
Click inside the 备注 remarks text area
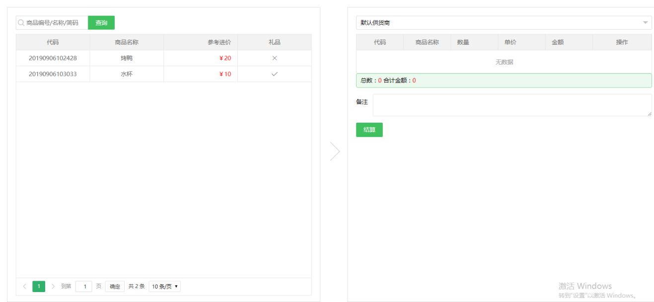pyautogui.click(x=511, y=104)
